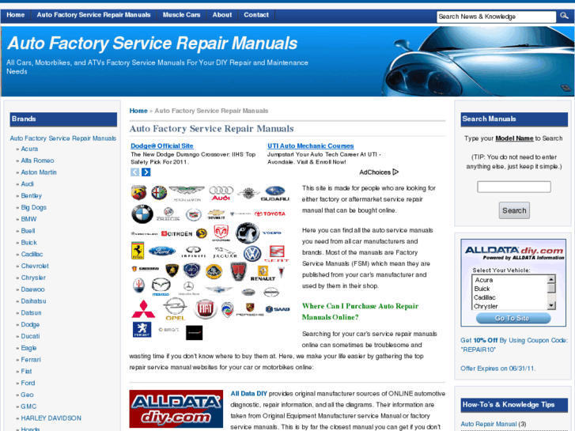This screenshot has width=575, height=431.
Task: Click Go To Site button
Action: [513, 318]
